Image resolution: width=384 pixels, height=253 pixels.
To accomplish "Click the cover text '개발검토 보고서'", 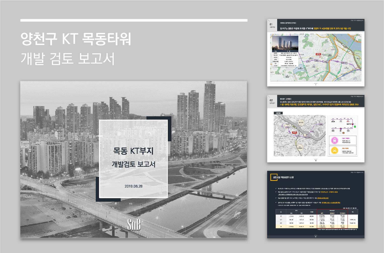I will pyautogui.click(x=133, y=164).
